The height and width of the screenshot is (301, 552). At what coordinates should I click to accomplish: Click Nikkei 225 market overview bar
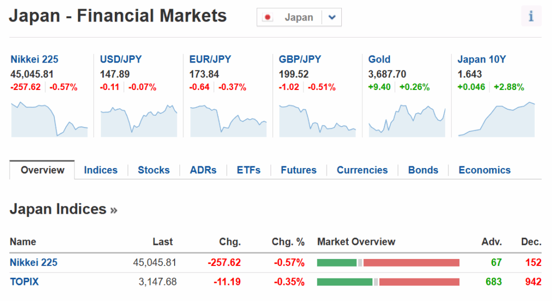coord(388,263)
